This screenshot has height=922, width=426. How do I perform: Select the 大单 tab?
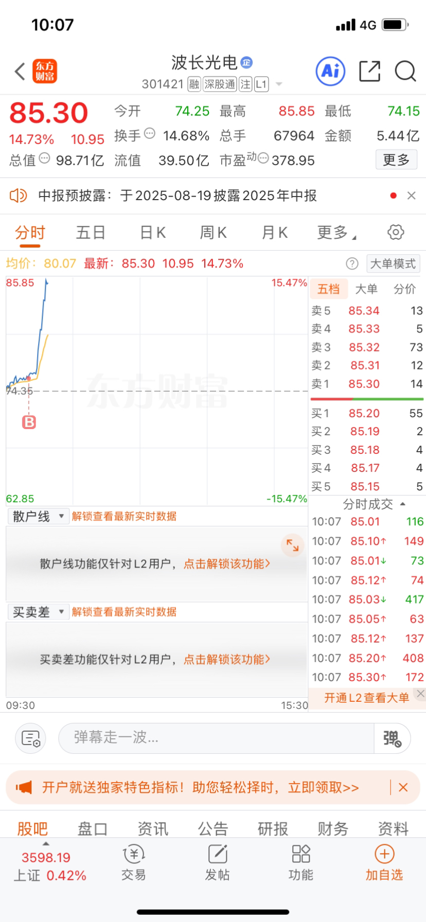(366, 289)
